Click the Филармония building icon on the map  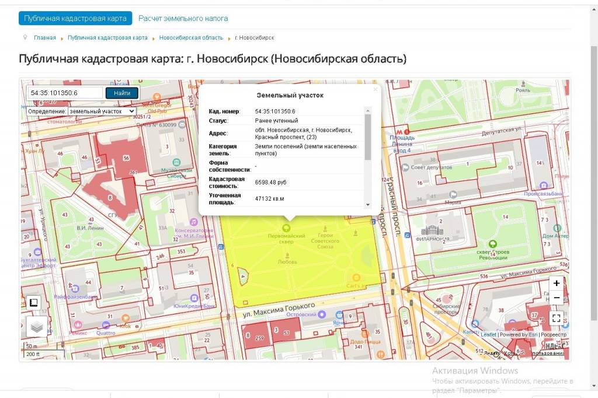click(x=433, y=231)
